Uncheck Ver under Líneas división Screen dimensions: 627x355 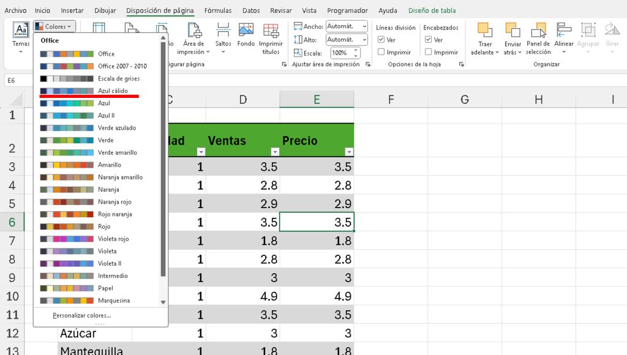[x=381, y=40]
